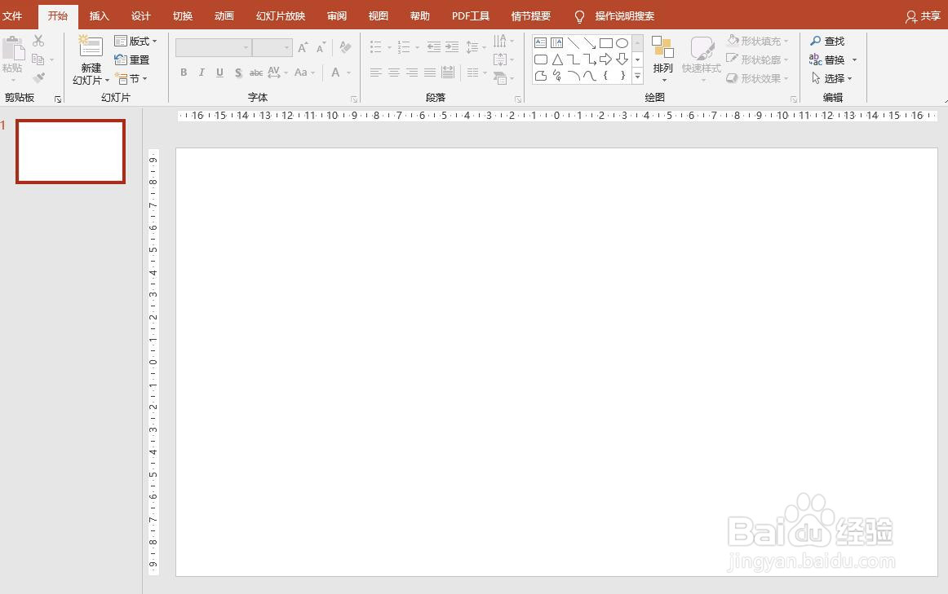Click the cut scissors icon
Image resolution: width=948 pixels, height=594 pixels.
(38, 41)
